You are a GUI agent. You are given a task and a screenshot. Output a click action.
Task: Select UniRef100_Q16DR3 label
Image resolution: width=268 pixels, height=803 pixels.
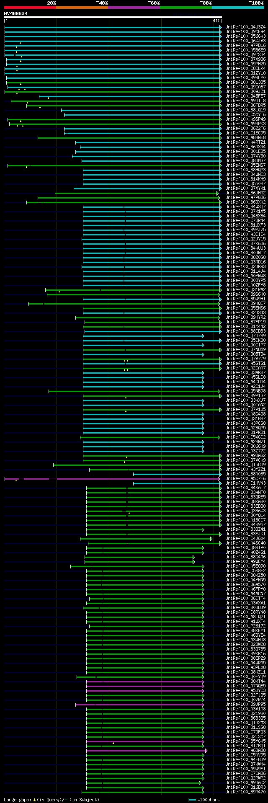pyautogui.click(x=245, y=788)
